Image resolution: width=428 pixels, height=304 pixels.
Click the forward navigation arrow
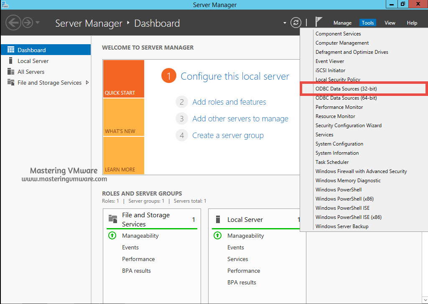click(x=28, y=23)
